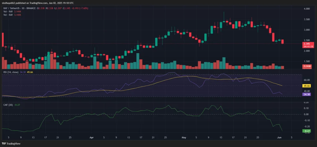Click the May label on time axis
317x147 pixels.
(x=184, y=137)
